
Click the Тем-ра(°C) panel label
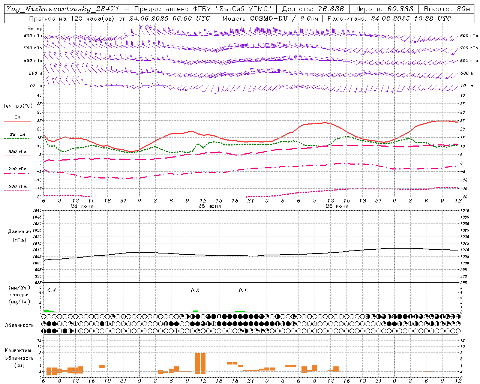(18, 106)
